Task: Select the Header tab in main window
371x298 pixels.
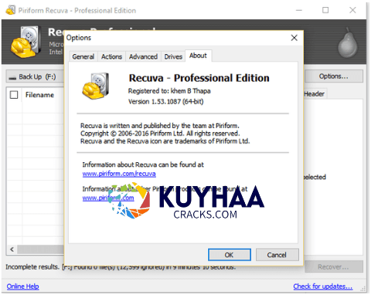Action: pyautogui.click(x=314, y=94)
